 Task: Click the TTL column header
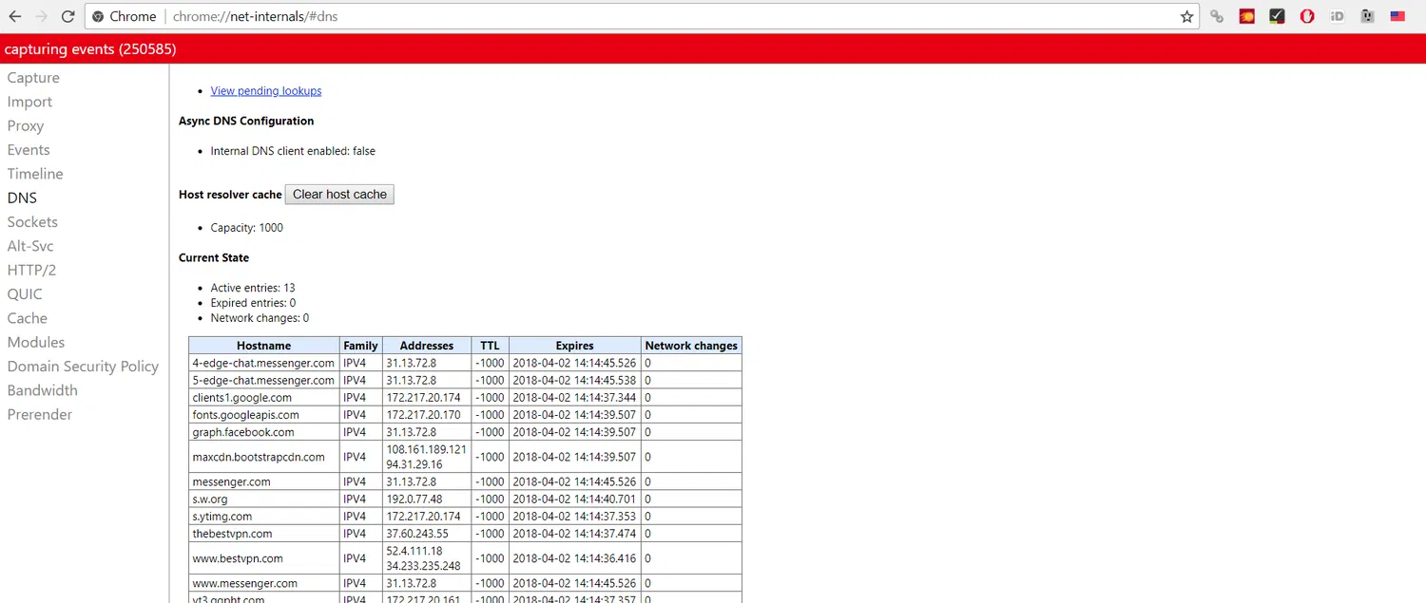pos(490,346)
